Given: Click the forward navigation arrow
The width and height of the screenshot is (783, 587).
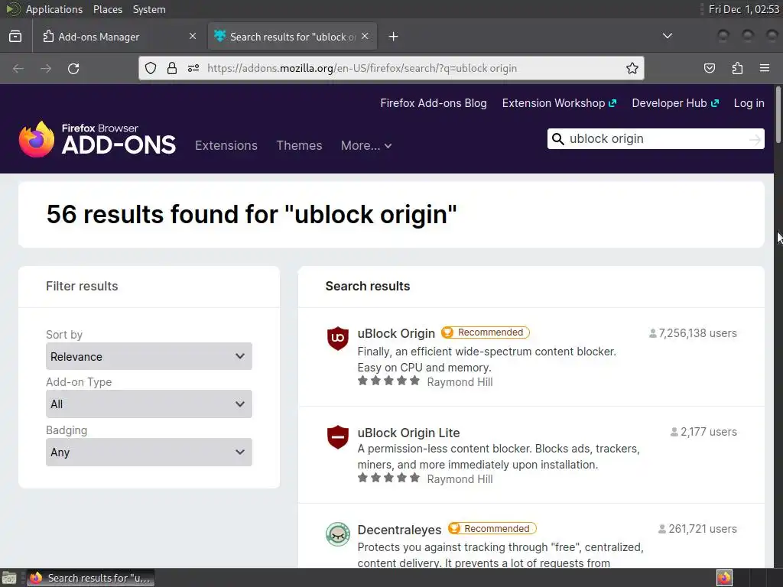Looking at the screenshot, I should pos(46,68).
